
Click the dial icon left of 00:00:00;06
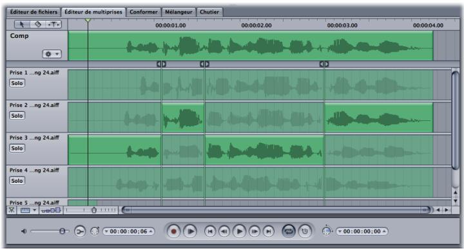[x=95, y=231]
